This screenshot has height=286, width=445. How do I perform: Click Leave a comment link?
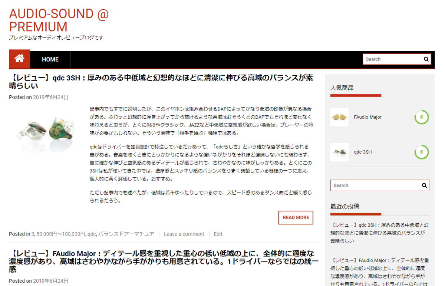click(184, 234)
